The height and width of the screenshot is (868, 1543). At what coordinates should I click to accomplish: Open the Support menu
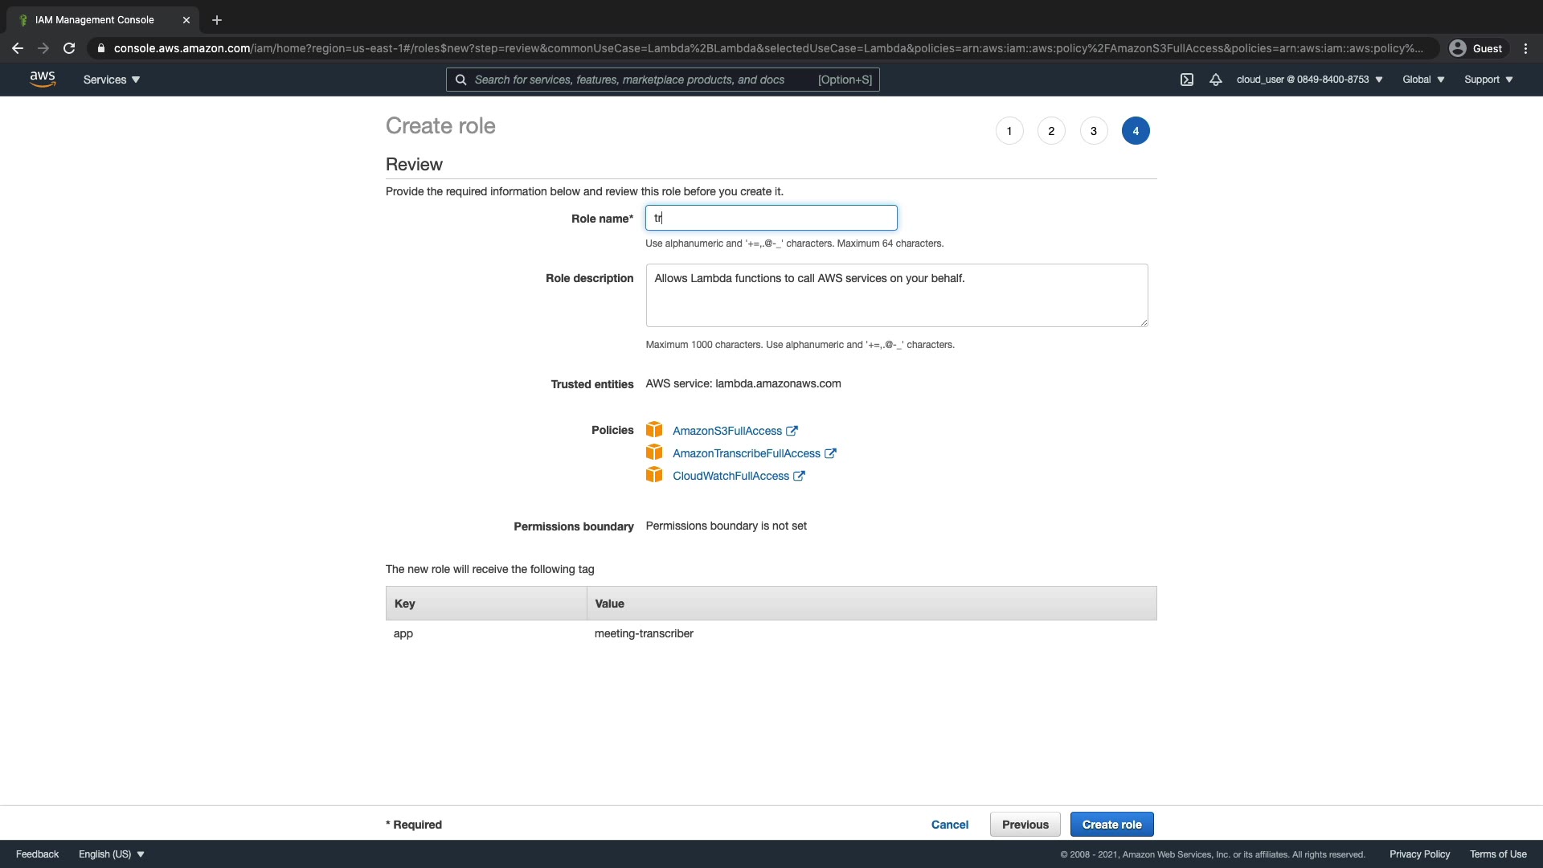click(1488, 80)
